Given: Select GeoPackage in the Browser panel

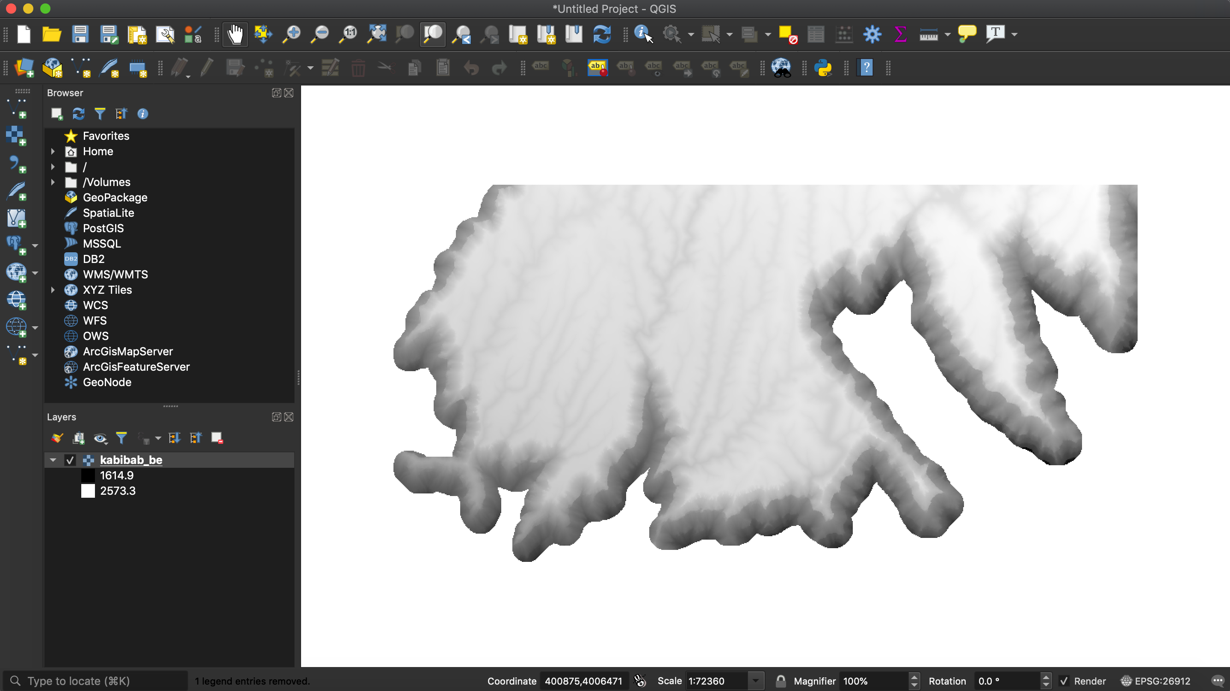Looking at the screenshot, I should (x=115, y=197).
